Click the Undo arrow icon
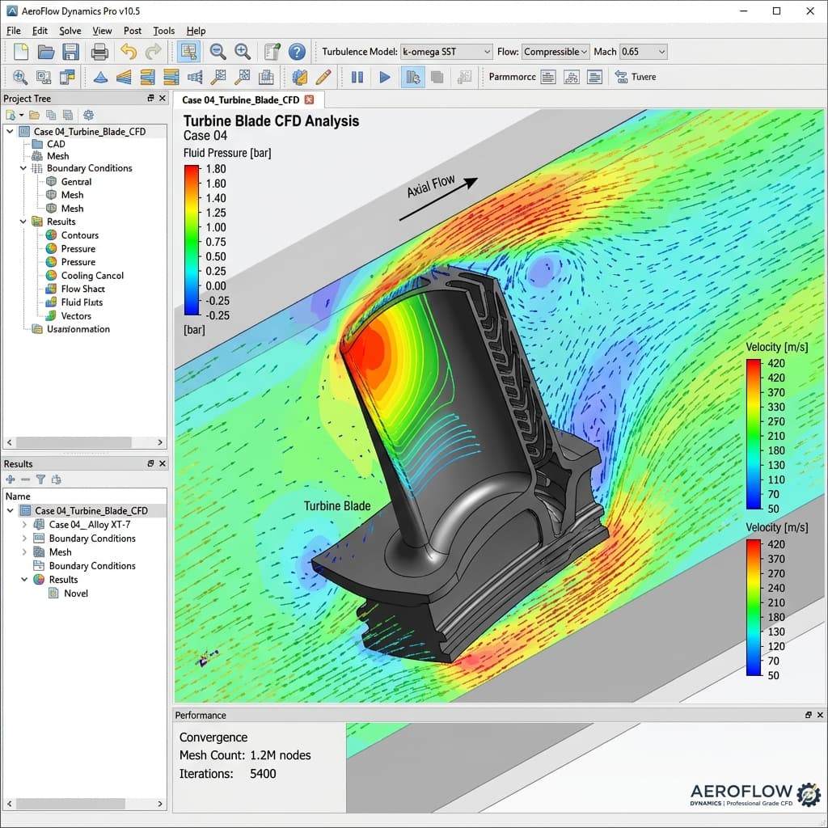 click(x=128, y=52)
